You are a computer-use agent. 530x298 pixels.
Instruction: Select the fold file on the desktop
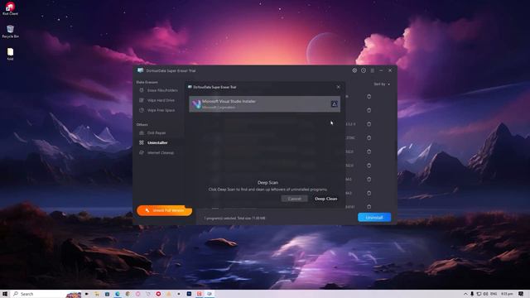click(10, 54)
